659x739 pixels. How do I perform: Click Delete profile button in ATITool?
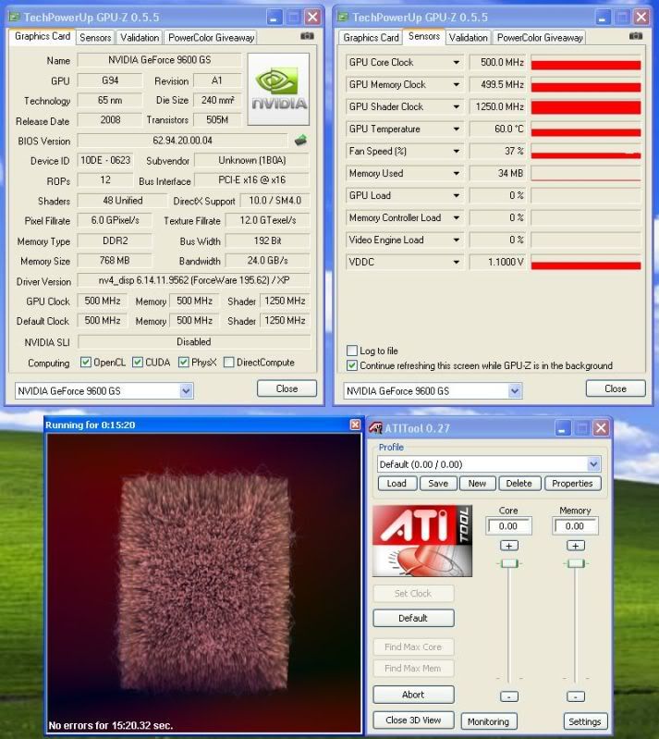[x=519, y=483]
